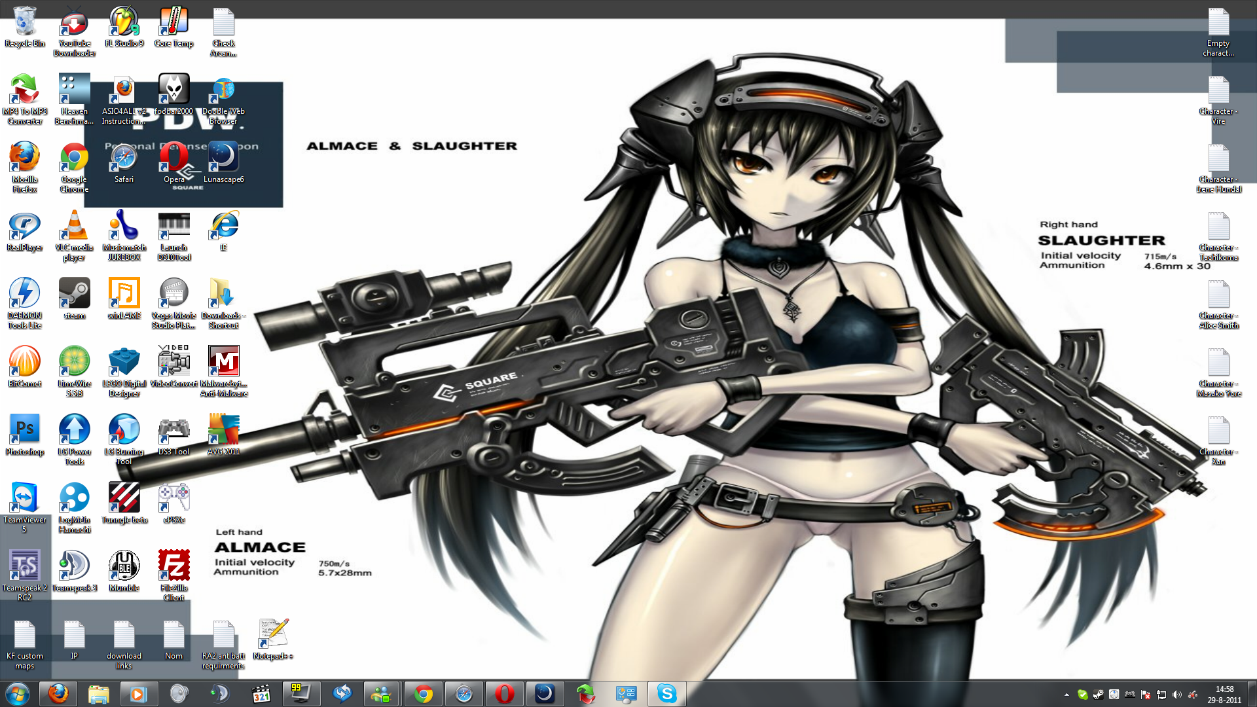1257x707 pixels.
Task: Select the DS3 Tool desktop icon
Action: [174, 435]
